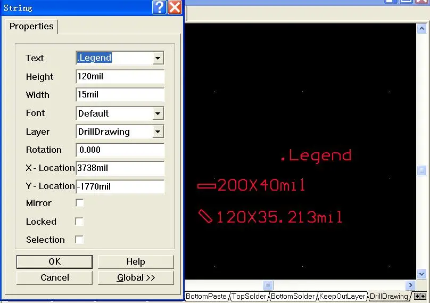Screen dimensions: 430x303
Task: Click the Help button
Action: (136, 262)
